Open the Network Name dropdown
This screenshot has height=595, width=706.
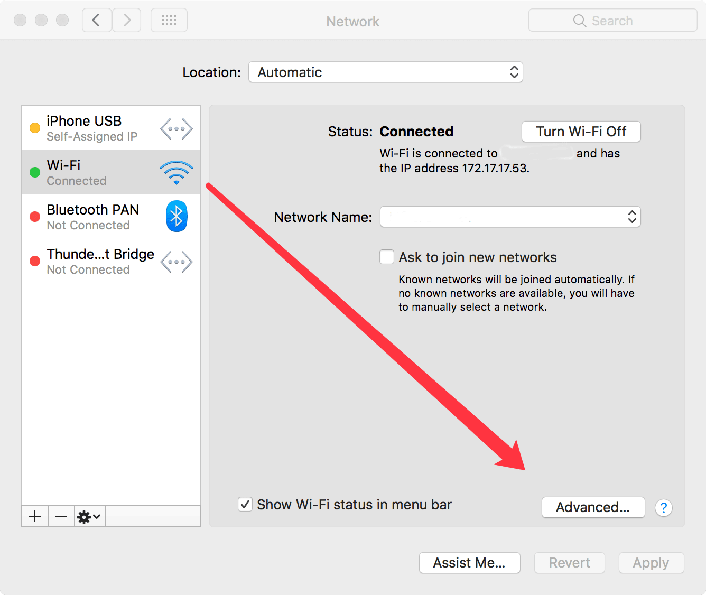click(x=510, y=217)
